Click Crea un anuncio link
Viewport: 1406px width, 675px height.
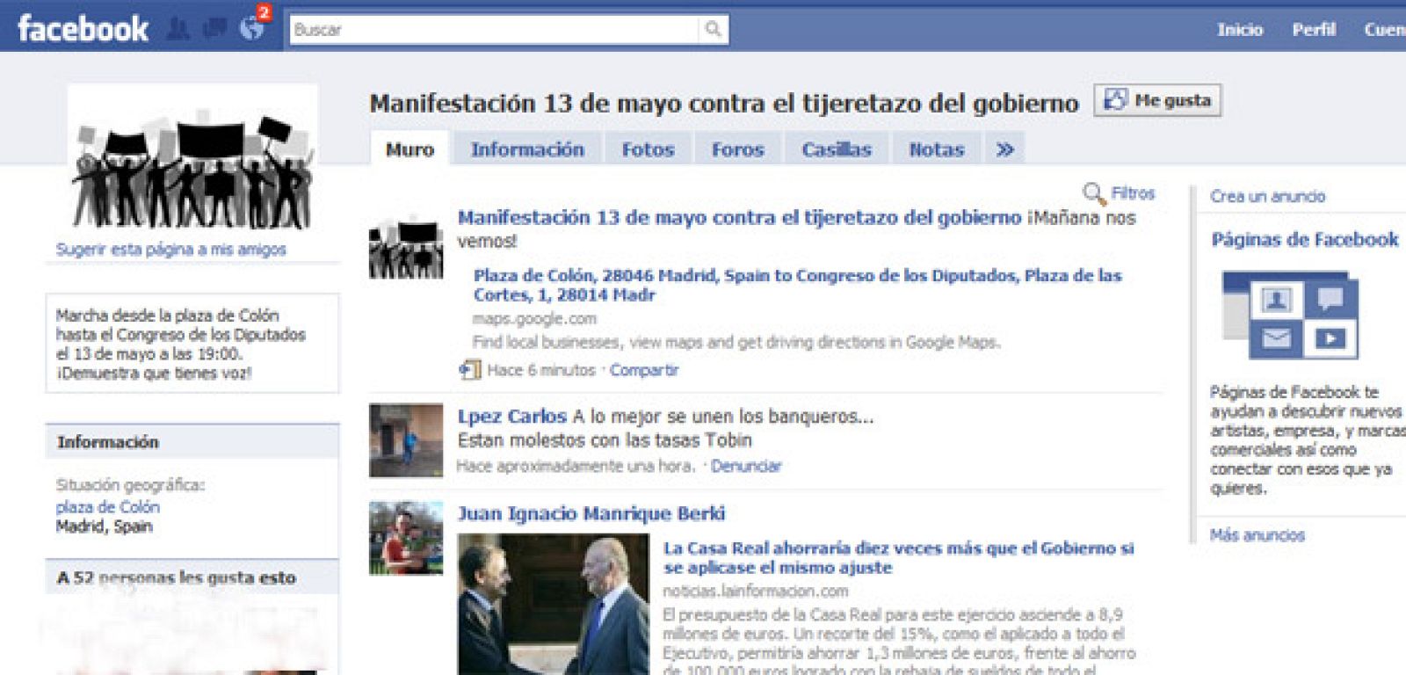coord(1267,196)
